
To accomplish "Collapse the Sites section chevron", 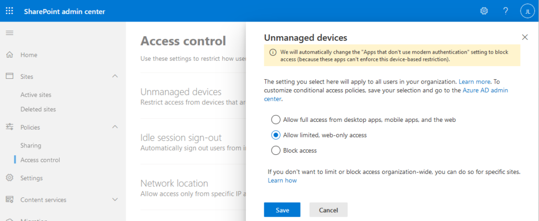I will pos(115,76).
